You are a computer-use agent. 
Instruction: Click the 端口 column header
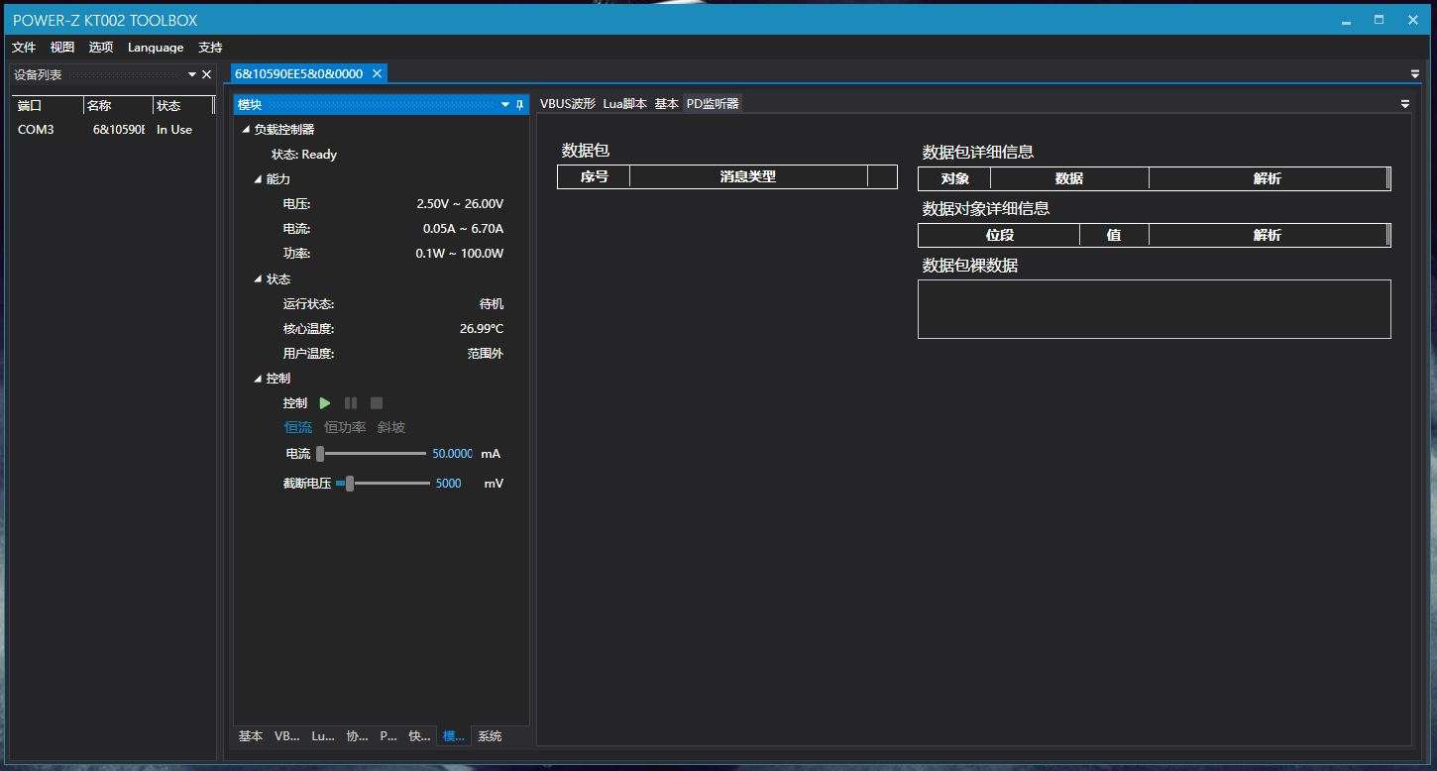pos(48,105)
